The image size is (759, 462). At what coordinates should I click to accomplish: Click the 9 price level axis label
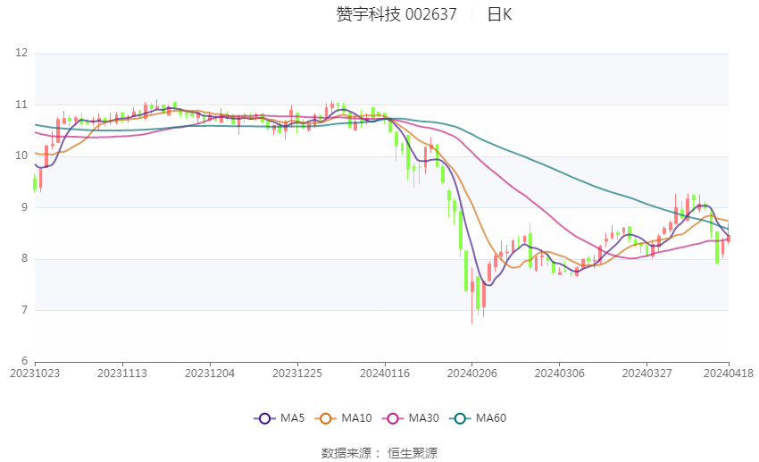tap(24, 207)
